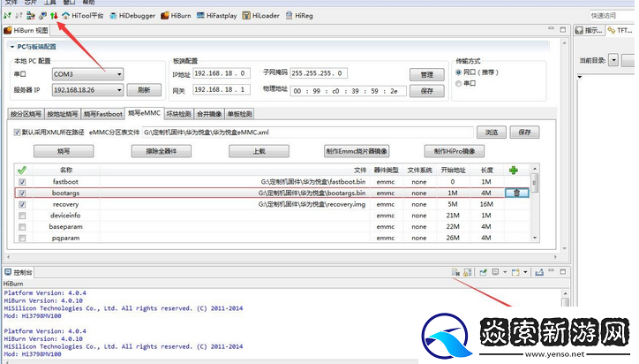The width and height of the screenshot is (639, 364).
Task: Open the server IP 192.168.18.26 dropdown
Action: click(x=87, y=90)
